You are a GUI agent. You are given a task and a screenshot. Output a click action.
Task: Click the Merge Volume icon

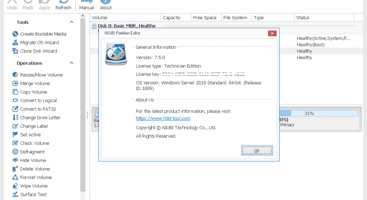15,83
